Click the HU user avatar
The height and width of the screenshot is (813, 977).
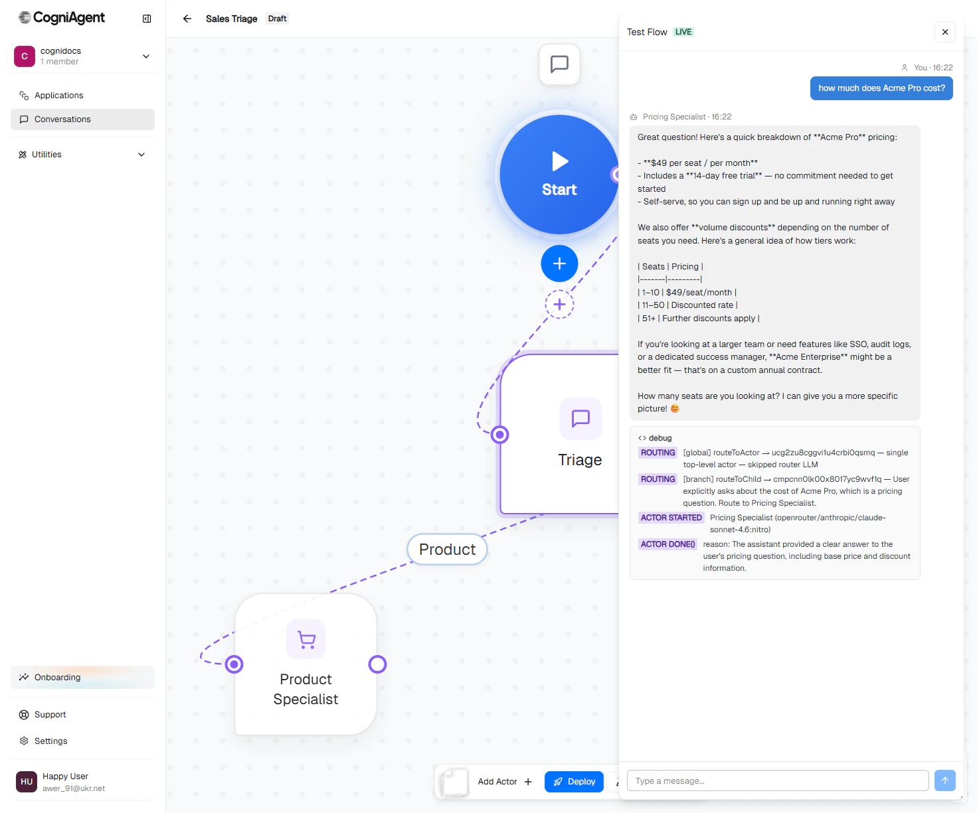point(27,782)
